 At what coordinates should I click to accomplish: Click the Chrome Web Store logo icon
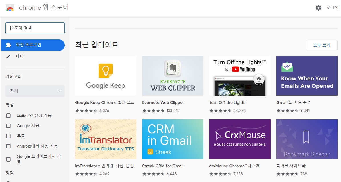coord(10,8)
